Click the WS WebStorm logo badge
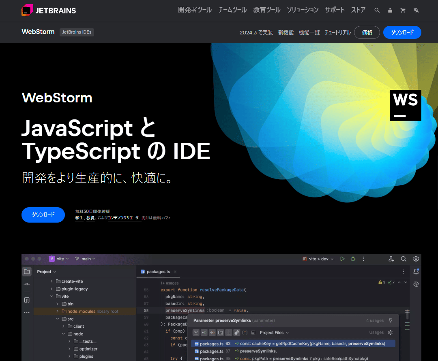 click(x=406, y=105)
